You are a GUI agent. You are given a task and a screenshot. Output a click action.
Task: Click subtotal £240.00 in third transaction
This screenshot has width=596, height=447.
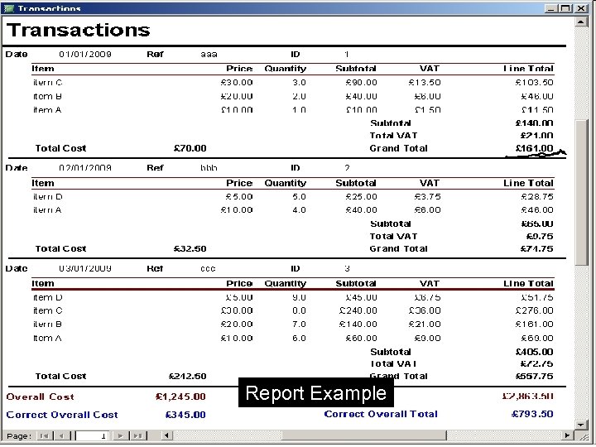[358, 311]
